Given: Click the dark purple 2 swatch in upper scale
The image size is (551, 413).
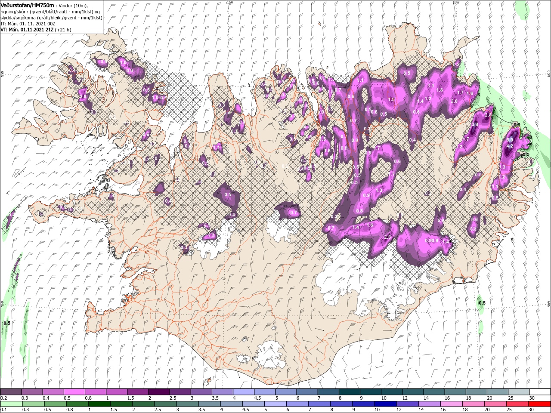Looking at the screenshot, I should coord(158,392).
